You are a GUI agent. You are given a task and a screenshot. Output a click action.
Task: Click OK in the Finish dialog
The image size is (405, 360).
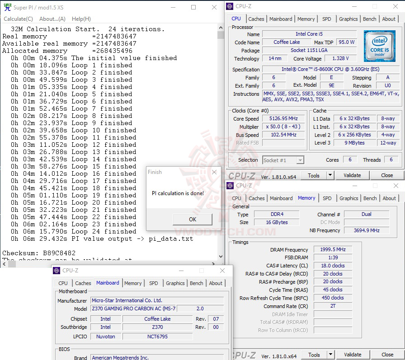tap(193, 220)
